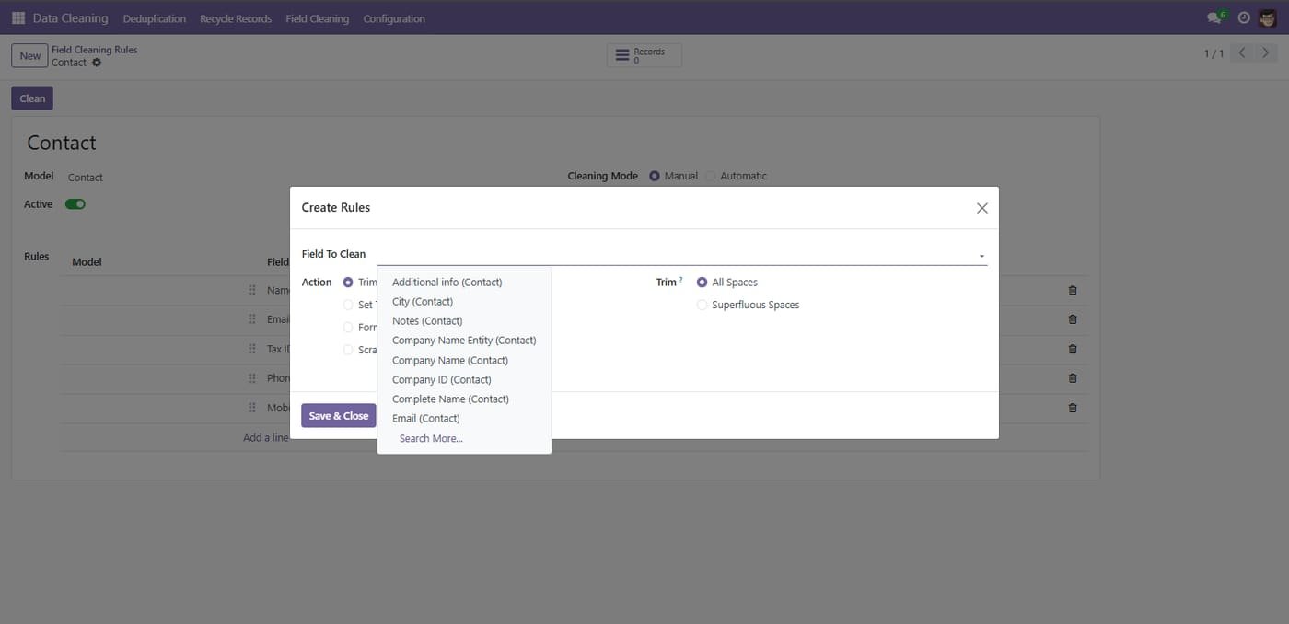This screenshot has height=624, width=1289.
Task: Select the Scrap HTML action radio
Action: [348, 350]
